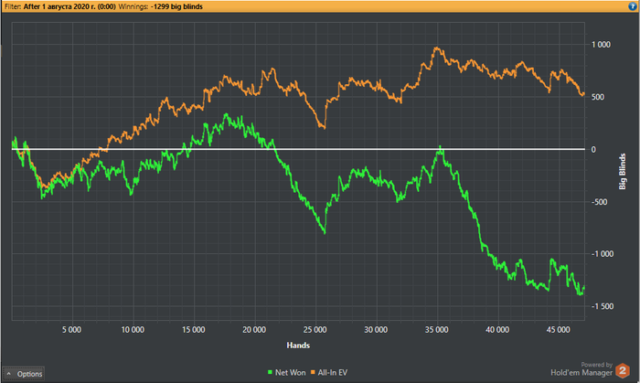640x383 pixels.
Task: Click the x-axis label '15 000'
Action: pyautogui.click(x=194, y=330)
